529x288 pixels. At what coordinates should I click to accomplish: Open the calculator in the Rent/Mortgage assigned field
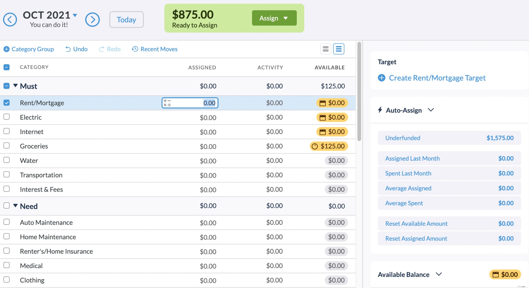[167, 103]
